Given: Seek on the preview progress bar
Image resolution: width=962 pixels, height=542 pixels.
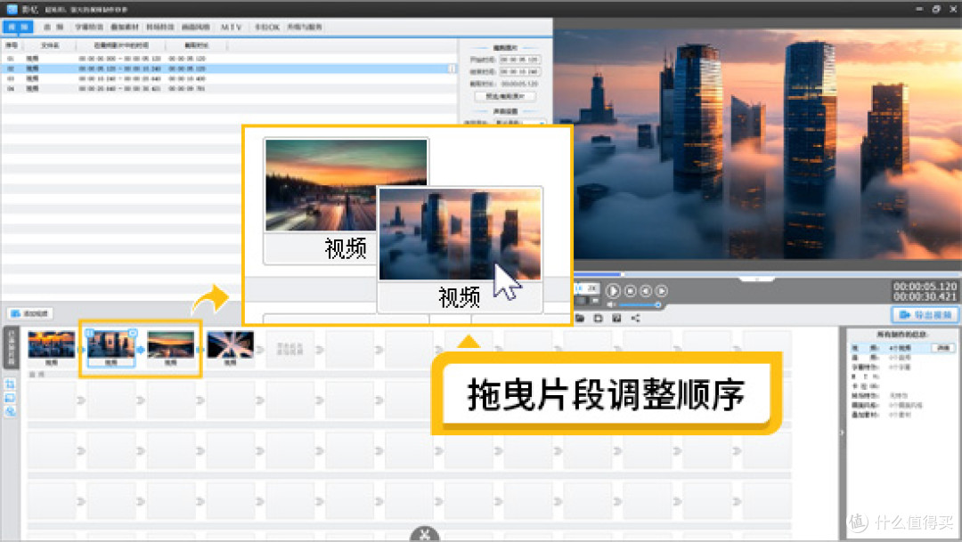Looking at the screenshot, I should (x=767, y=274).
